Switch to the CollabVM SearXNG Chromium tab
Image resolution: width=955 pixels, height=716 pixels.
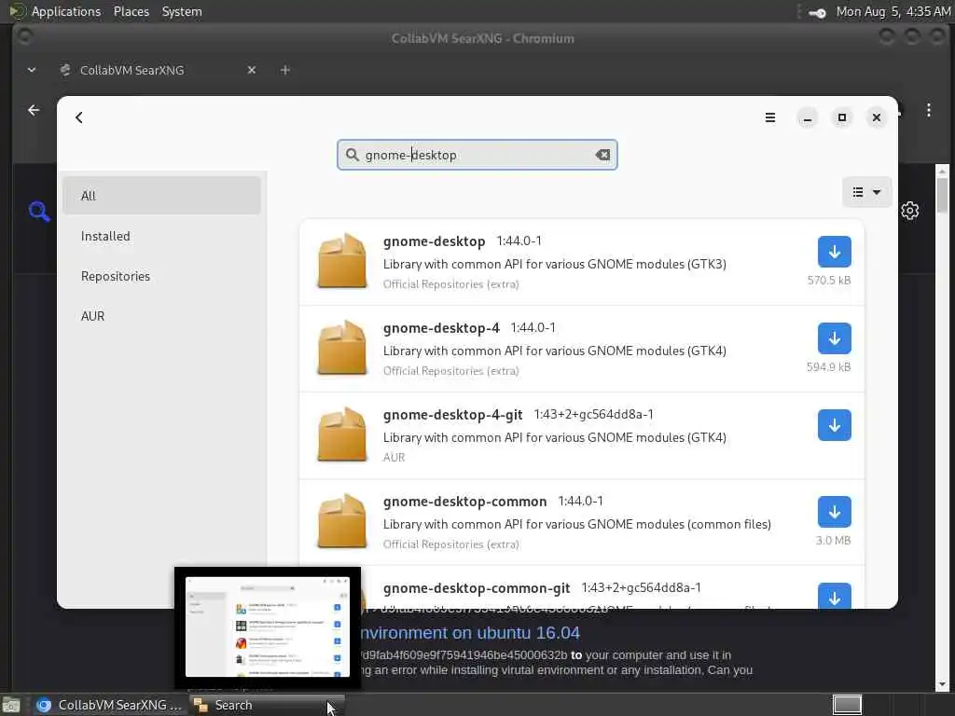coord(131,70)
